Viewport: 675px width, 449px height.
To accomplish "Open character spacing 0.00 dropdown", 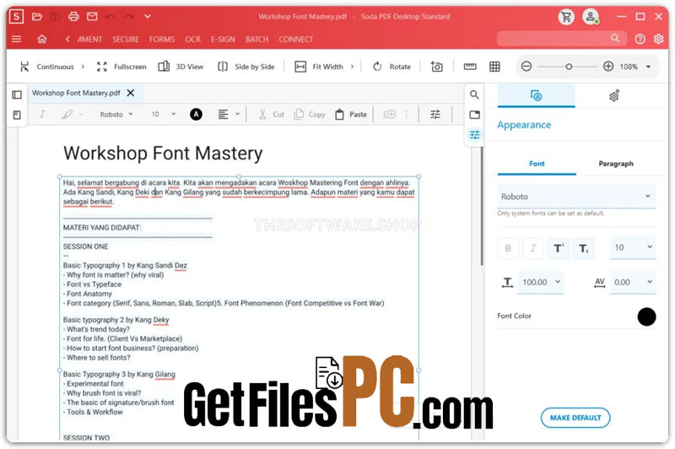I will [x=633, y=283].
